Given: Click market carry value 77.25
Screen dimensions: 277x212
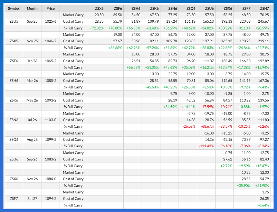Looking at the screenshot, I should pyautogui.click(x=172, y=15).
